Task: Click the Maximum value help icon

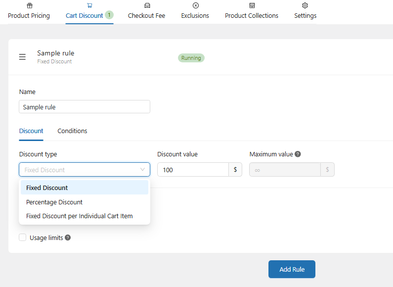Action: pos(298,154)
